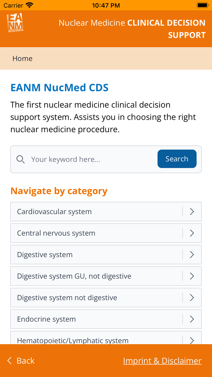This screenshot has width=212, height=377.
Task: Expand the Central nervous system category
Action: 106,233
